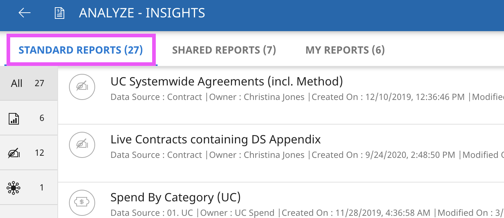Screen dimensions: 504x218
Task: Switch to the Standard Reports tab
Action: click(x=81, y=50)
